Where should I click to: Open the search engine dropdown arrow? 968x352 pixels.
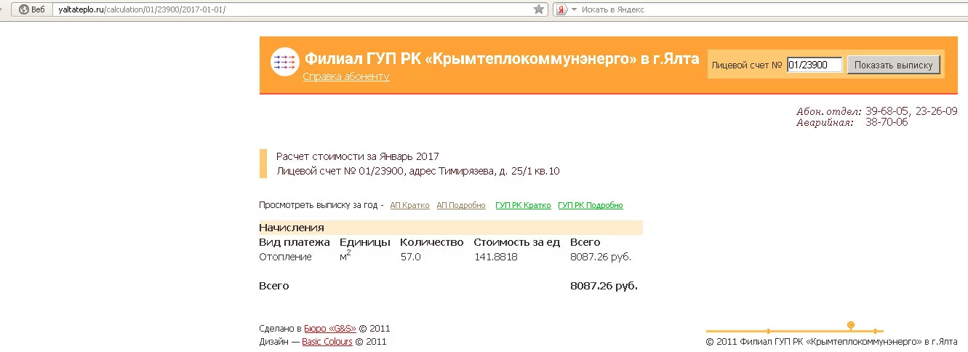coord(574,9)
